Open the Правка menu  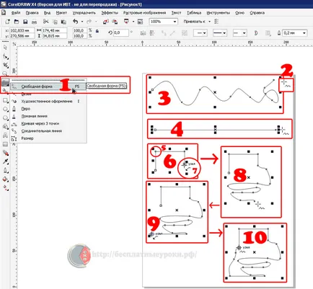tap(32, 13)
